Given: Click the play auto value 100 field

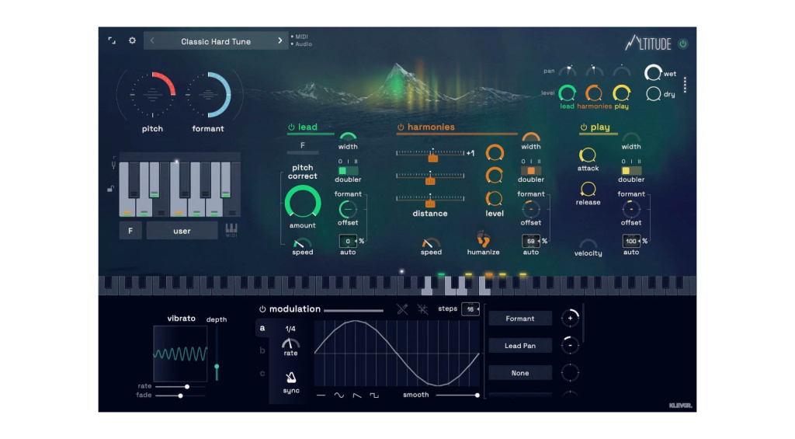Looking at the screenshot, I should 631,241.
